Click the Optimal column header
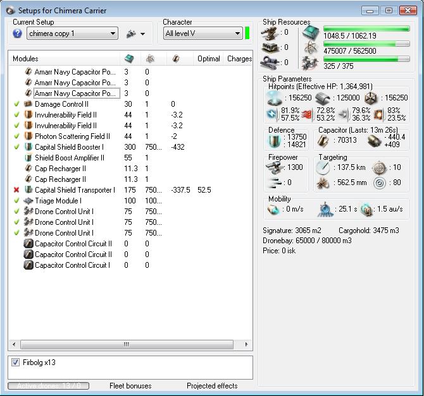424x396 pixels. (x=208, y=58)
